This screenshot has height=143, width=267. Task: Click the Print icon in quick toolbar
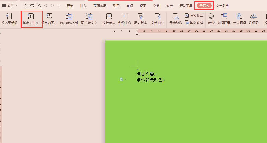tap(32, 5)
